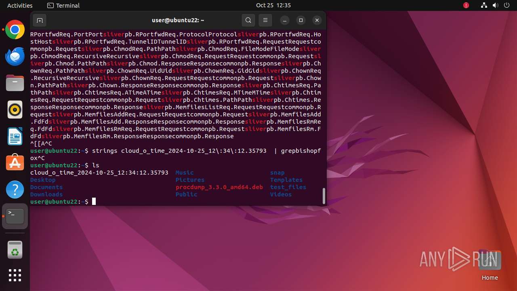The width and height of the screenshot is (517, 291).
Task: Click the test_files directory name
Action: pyautogui.click(x=288, y=187)
